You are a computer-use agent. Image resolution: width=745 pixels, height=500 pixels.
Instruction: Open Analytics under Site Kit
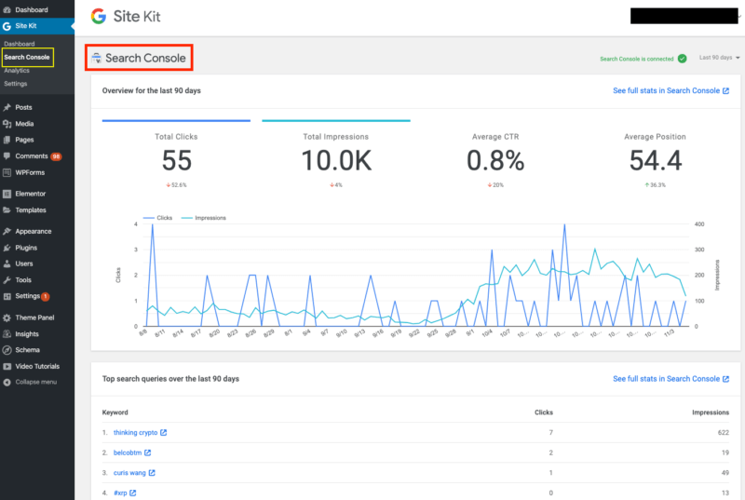[17, 71]
